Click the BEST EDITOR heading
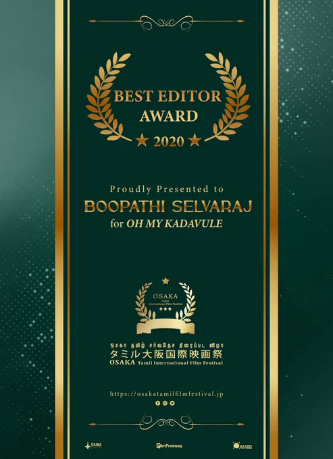Screen dimensions: 333x459 [168, 97]
